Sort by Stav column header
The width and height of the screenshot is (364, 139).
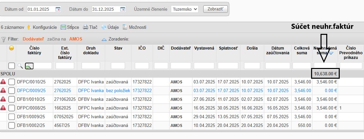[118, 49]
